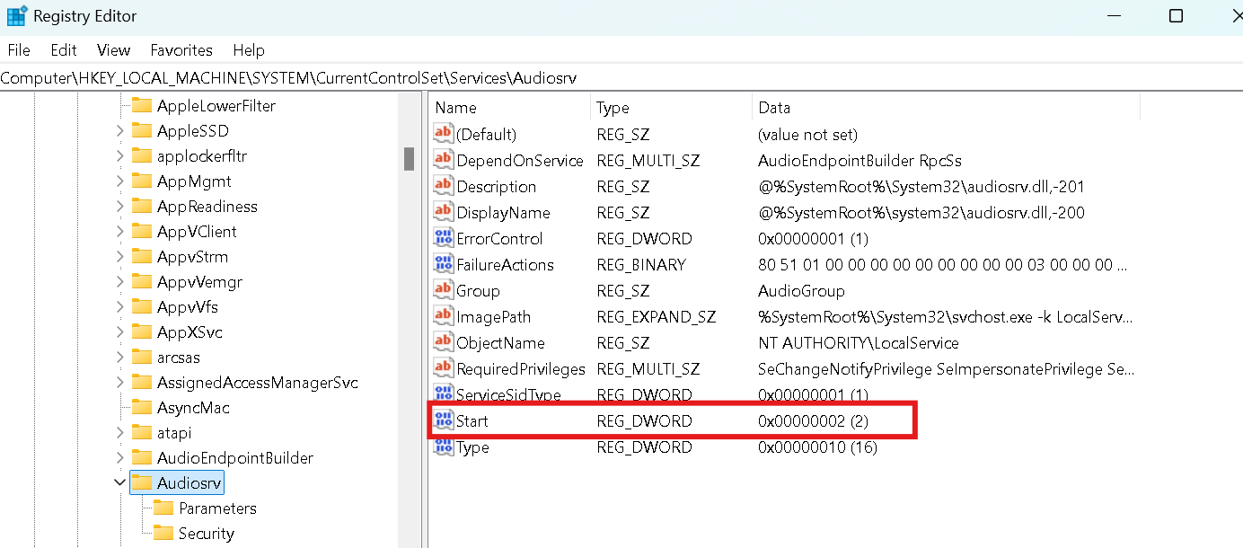Screen dimensions: 1243x548
Task: Maximize the Registry Editor window
Action: click(1176, 16)
